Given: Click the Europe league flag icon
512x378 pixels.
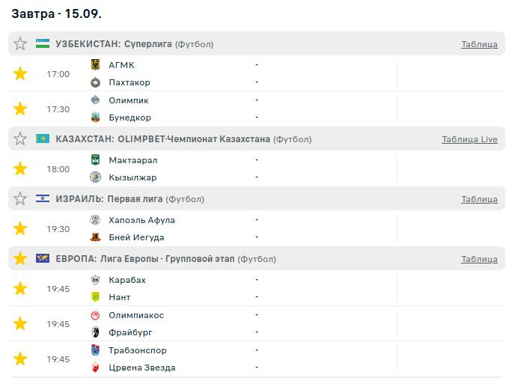Looking at the screenshot, I should 43,259.
